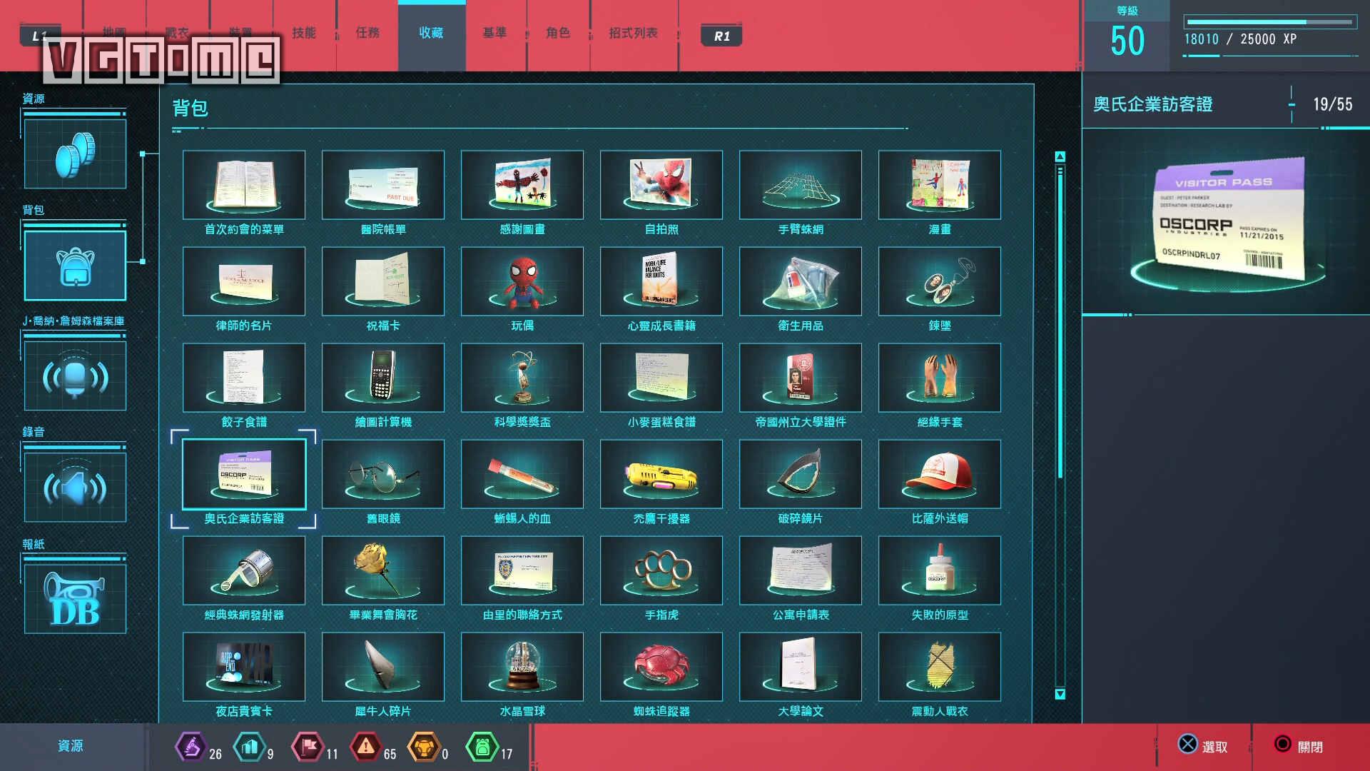Select the 背包 backpack category icon
This screenshot has width=1370, height=771.
pyautogui.click(x=75, y=265)
